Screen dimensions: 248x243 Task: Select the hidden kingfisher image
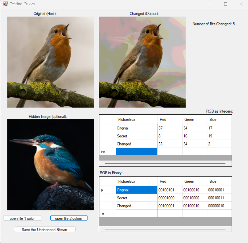[x=50, y=164]
